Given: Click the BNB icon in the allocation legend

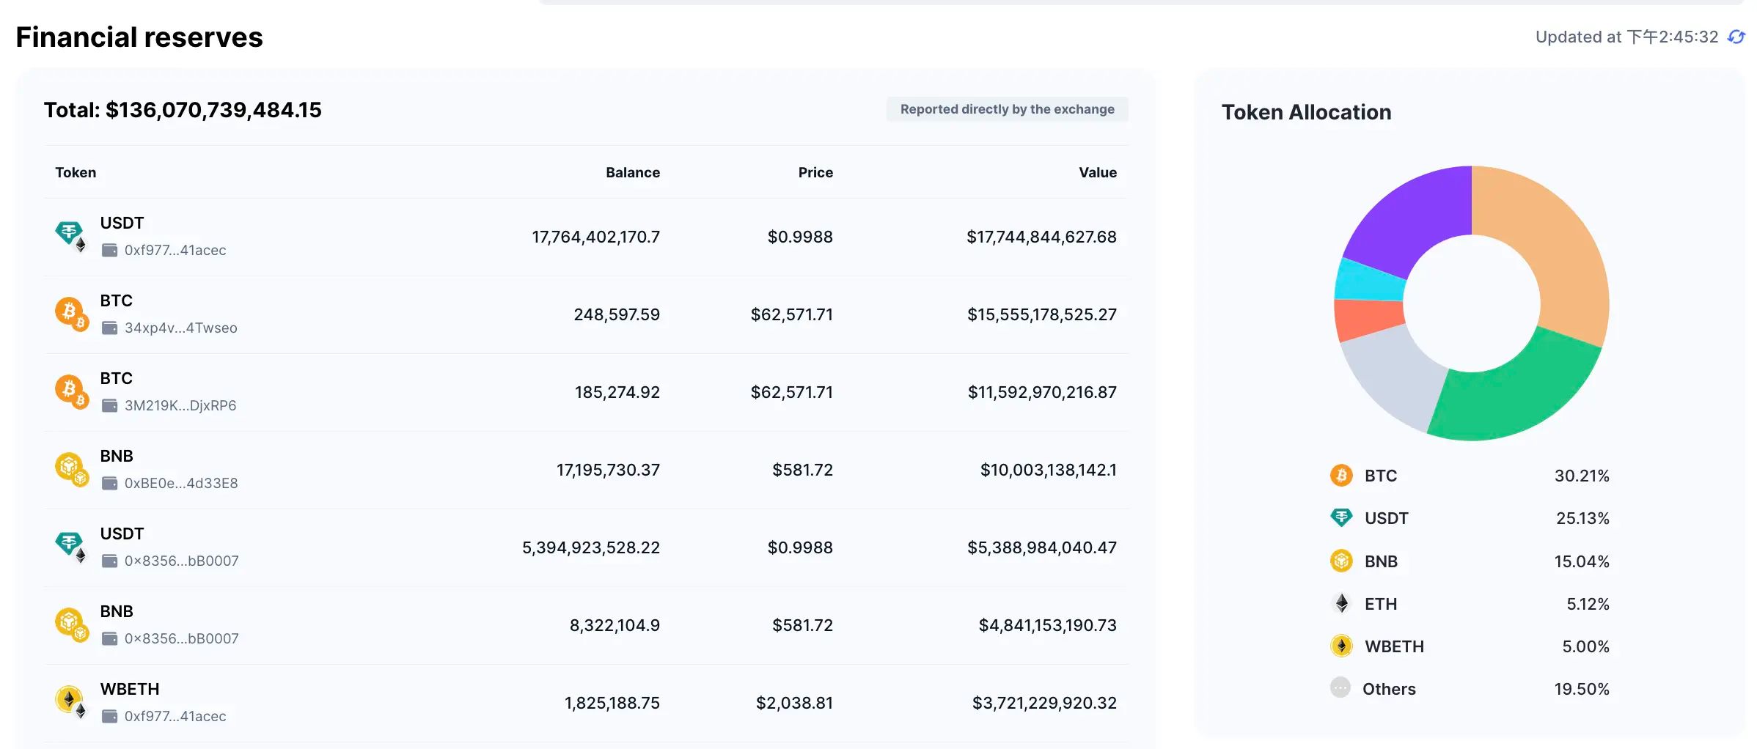Looking at the screenshot, I should 1341,561.
